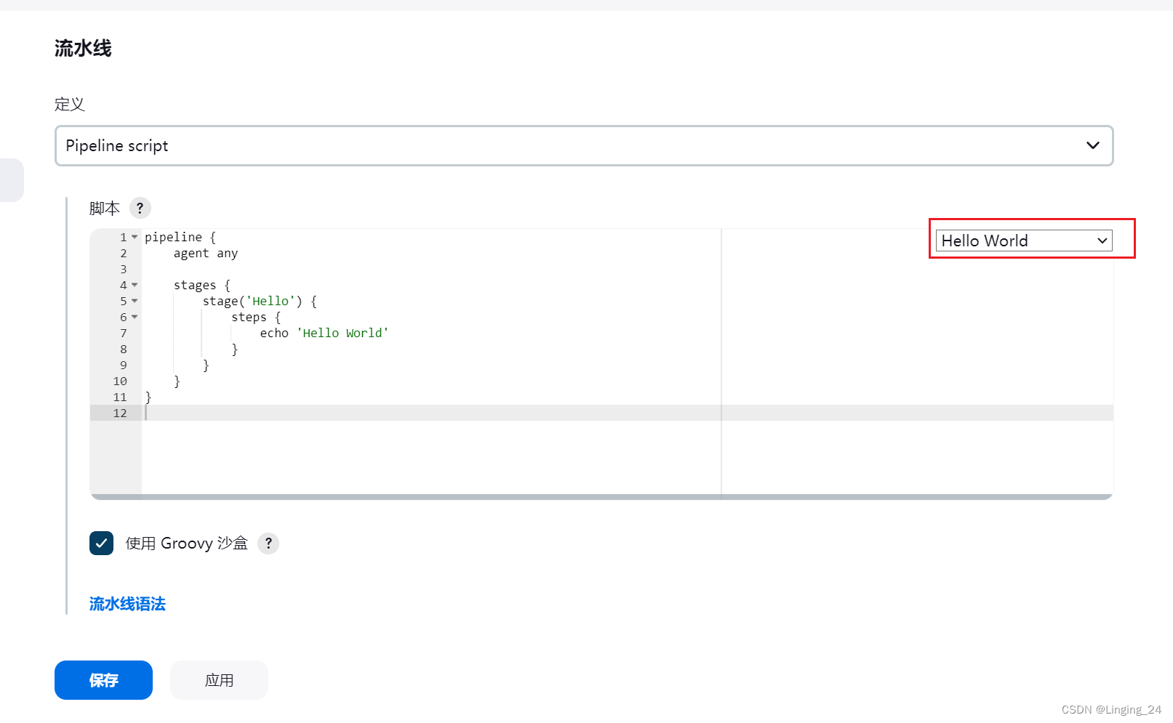Image resolution: width=1173 pixels, height=723 pixels.
Task: Collapse the stage('Hello') block on line 5
Action: [135, 301]
